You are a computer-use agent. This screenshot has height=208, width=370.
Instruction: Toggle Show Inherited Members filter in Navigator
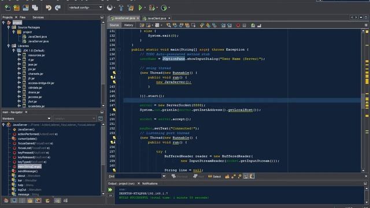coord(6,200)
